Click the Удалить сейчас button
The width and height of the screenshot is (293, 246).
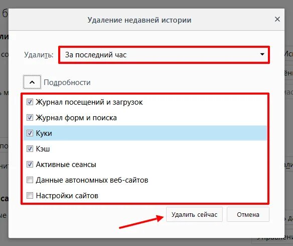pos(194,214)
